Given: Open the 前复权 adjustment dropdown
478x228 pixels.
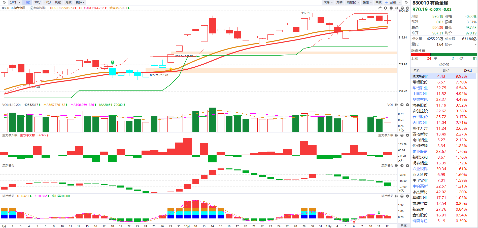Looking at the screenshot, I should point(353,2).
